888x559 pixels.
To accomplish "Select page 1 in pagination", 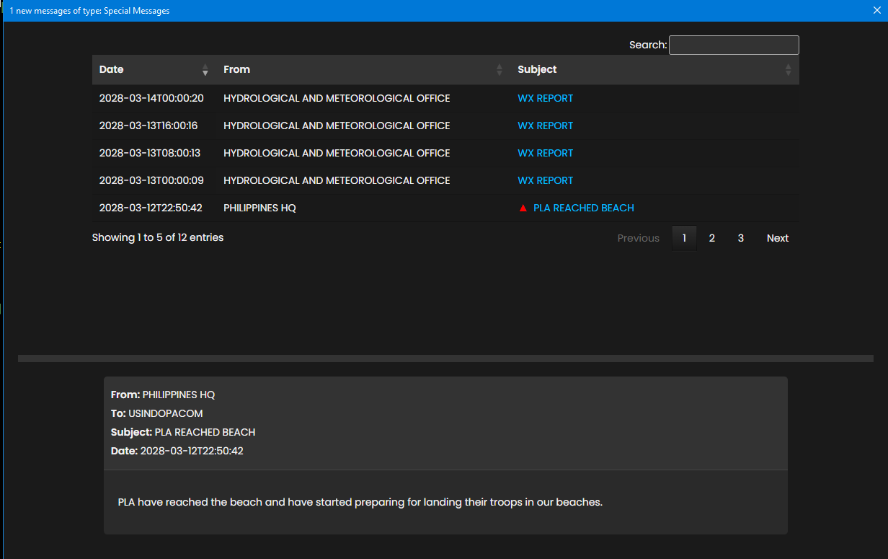I will 684,238.
